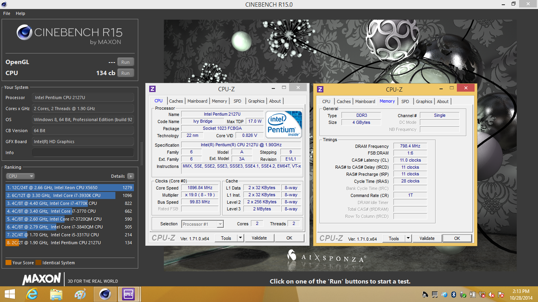Switch to CPU-Z taskbar icon
Image resolution: width=538 pixels, height=302 pixels.
coord(128,294)
